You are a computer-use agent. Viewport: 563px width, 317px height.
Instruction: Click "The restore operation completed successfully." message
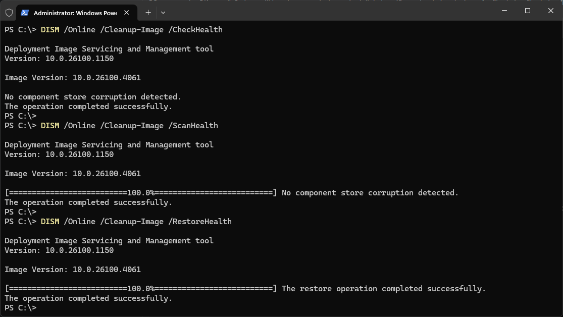point(383,289)
